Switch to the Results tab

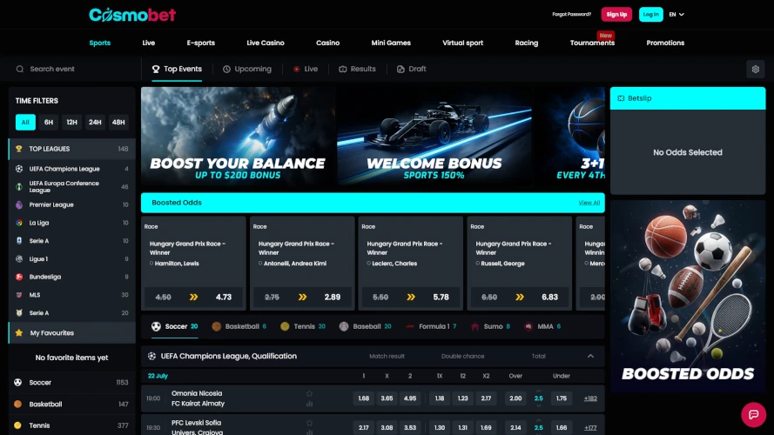point(357,69)
